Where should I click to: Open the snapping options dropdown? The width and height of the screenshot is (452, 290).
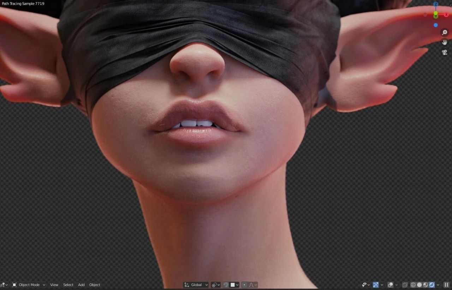pyautogui.click(x=234, y=285)
